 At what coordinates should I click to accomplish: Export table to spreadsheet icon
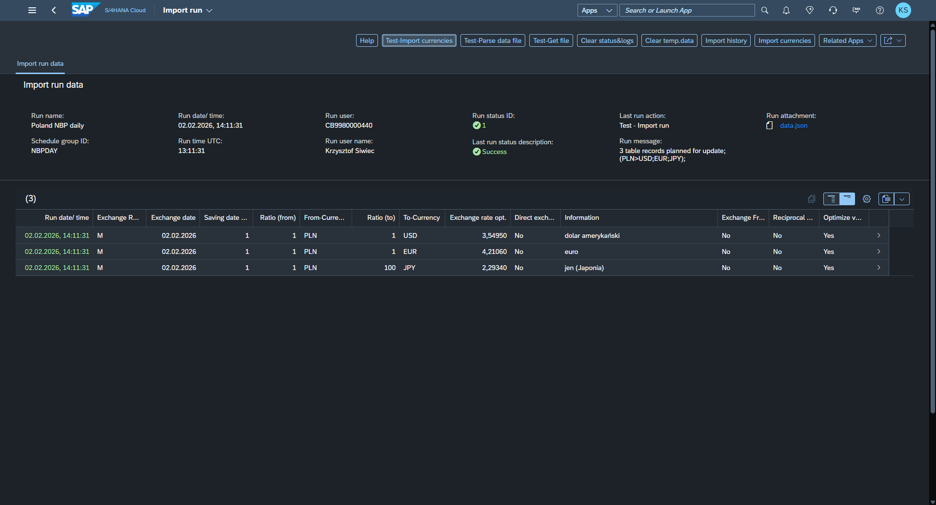[886, 199]
